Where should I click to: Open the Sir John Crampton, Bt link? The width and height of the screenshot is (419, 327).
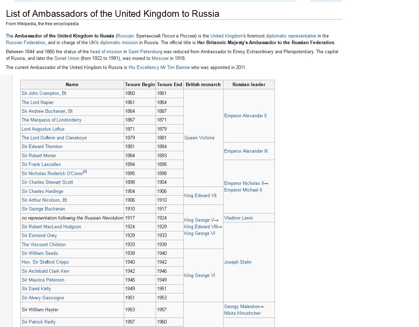pyautogui.click(x=44, y=93)
